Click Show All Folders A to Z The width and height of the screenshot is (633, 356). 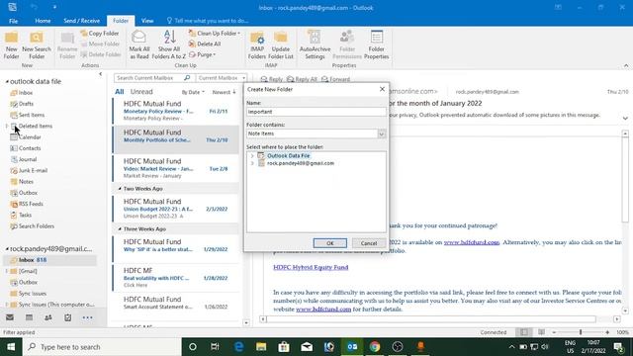pos(169,44)
